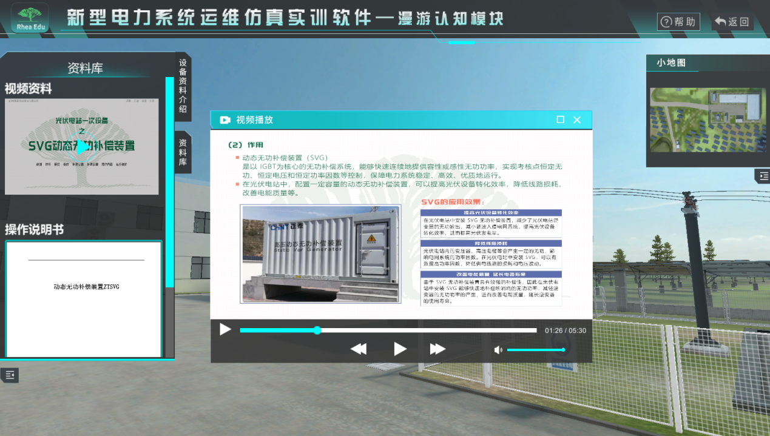Skip ahead with the fast-forward icon
This screenshot has width=770, height=436.
437,349
